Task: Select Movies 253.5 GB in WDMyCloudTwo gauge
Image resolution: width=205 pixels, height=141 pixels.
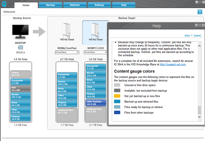Action: (x=67, y=83)
